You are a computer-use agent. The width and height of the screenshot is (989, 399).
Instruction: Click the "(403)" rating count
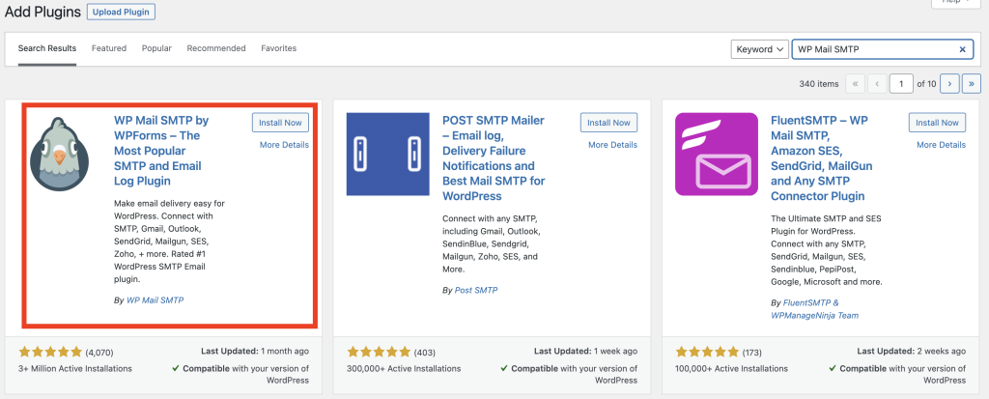(x=425, y=353)
